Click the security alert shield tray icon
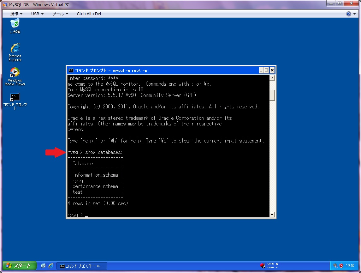The height and width of the screenshot is (273, 361). click(341, 266)
